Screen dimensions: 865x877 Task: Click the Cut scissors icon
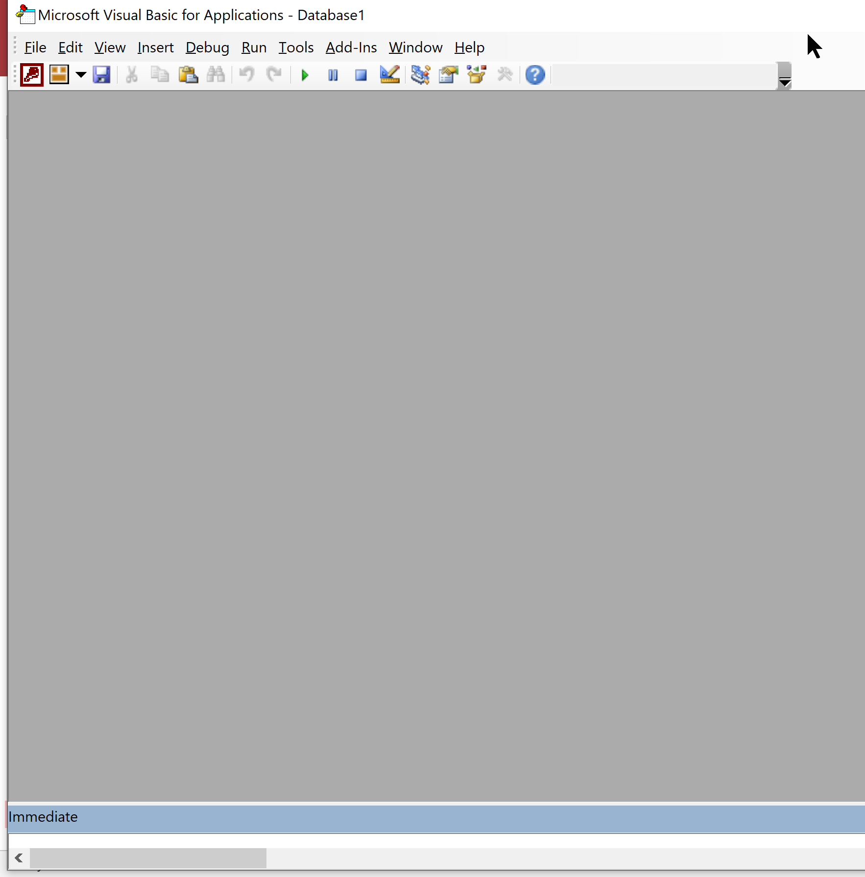[x=131, y=75]
